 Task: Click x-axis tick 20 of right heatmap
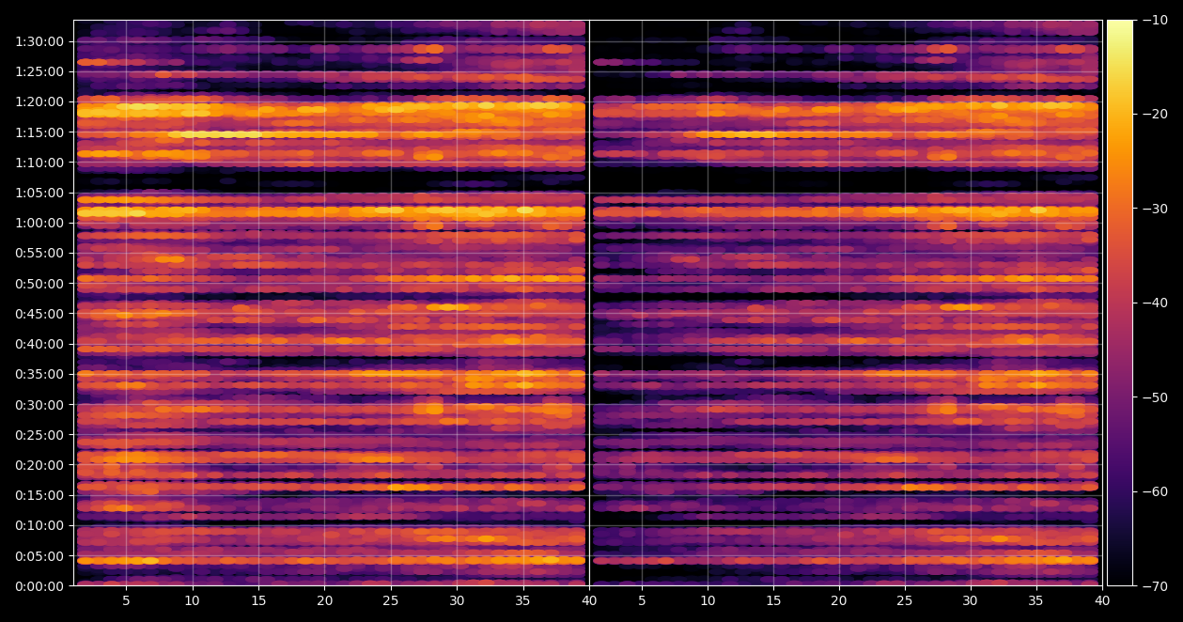click(x=838, y=601)
